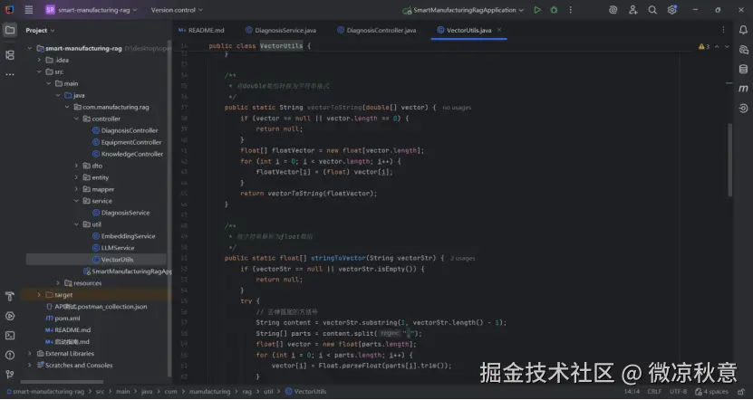Expand the resources folder
The height and width of the screenshot is (400, 753).
[x=58, y=283]
